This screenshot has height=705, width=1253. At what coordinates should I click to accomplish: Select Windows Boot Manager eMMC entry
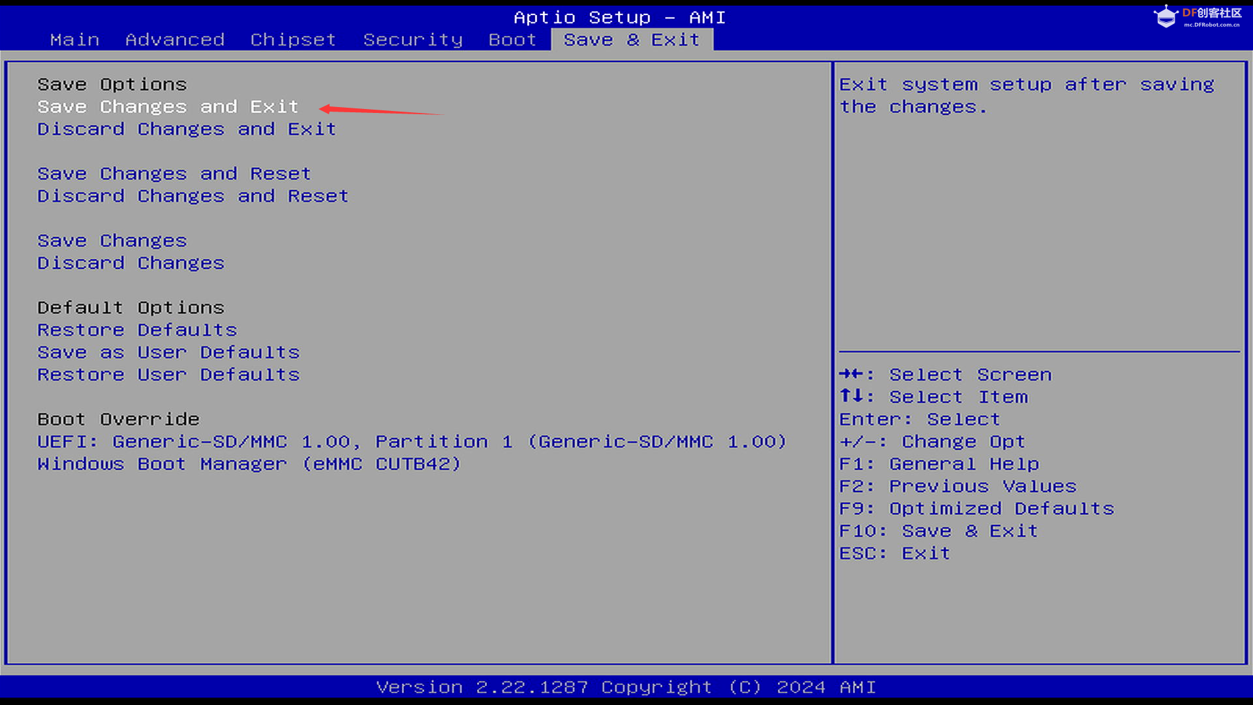pos(249,464)
